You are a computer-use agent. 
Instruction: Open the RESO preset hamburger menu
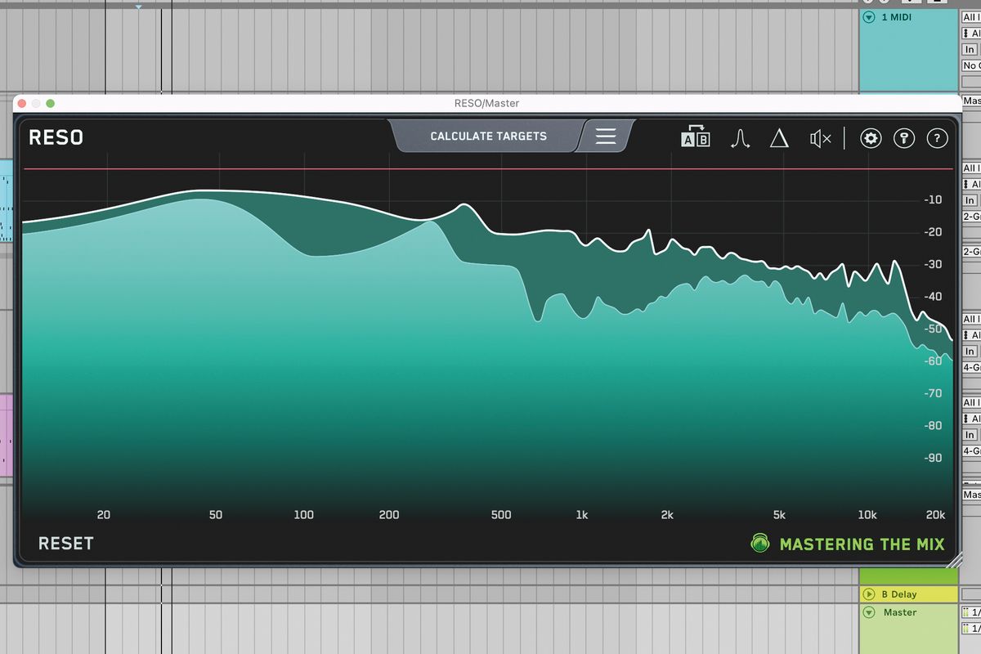pyautogui.click(x=606, y=137)
